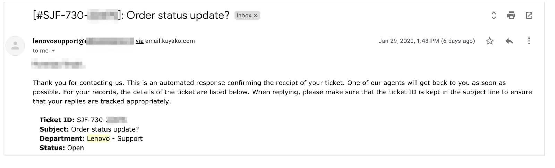
Task: Open the email in a new window
Action: pos(529,15)
